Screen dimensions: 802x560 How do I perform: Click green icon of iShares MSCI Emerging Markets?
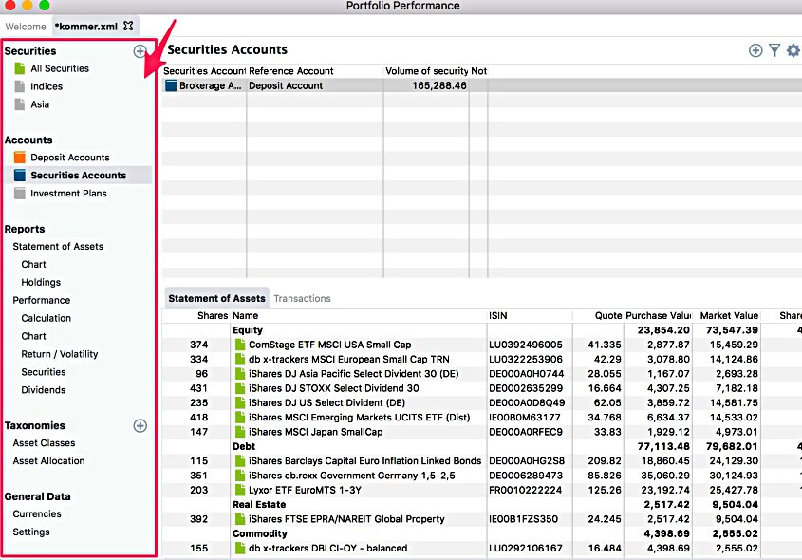[240, 418]
